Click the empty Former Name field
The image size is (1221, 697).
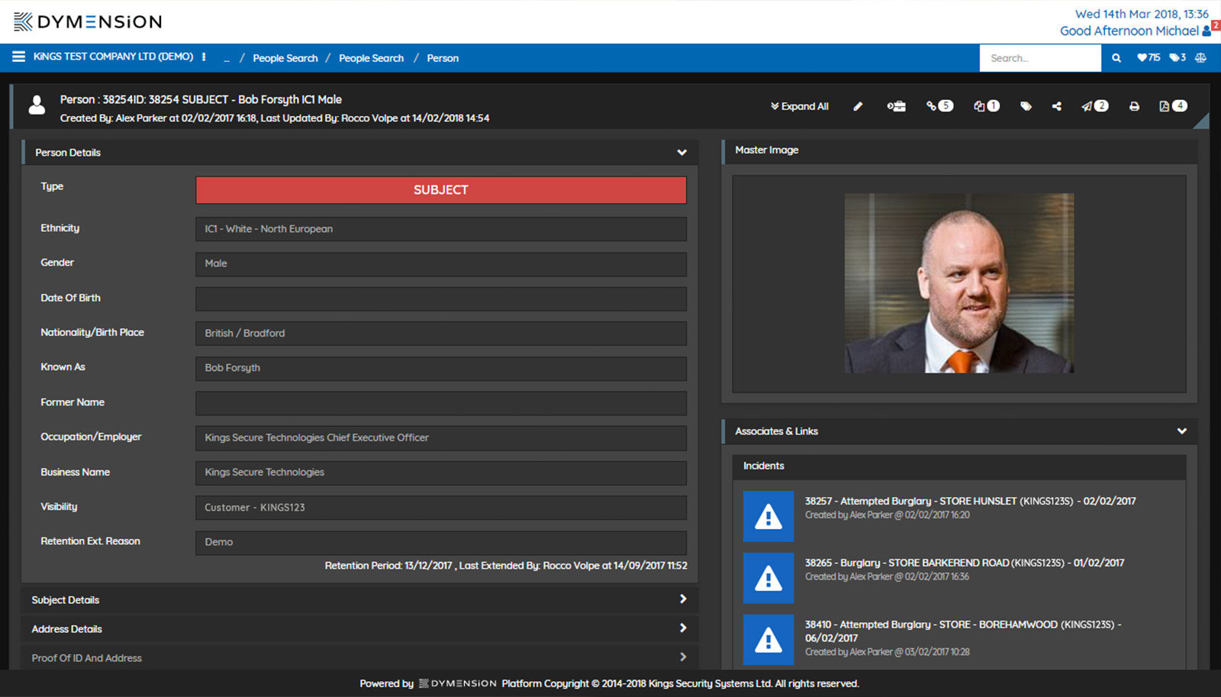pos(441,403)
